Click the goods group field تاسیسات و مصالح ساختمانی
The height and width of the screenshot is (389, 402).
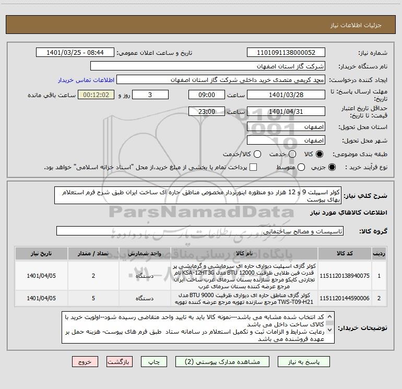coord(200,231)
